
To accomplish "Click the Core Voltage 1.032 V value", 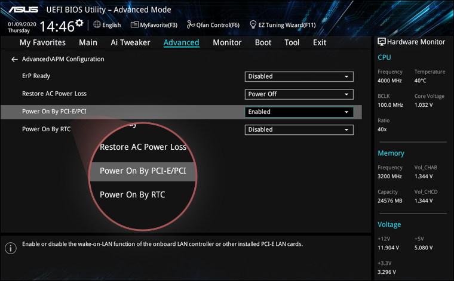I will tap(424, 105).
